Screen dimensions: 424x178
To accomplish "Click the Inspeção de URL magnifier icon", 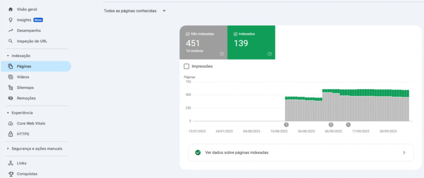I will [x=11, y=41].
